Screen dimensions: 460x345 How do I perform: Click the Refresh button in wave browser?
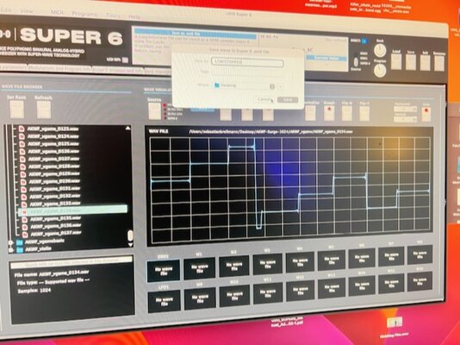point(44,110)
